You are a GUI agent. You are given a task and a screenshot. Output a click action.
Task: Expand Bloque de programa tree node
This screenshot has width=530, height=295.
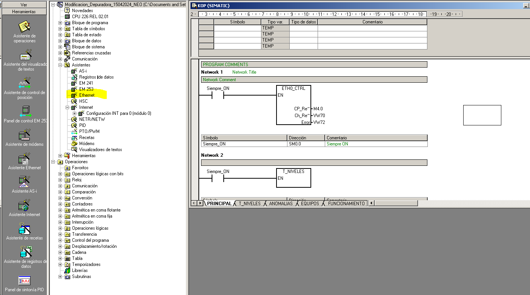60,23
